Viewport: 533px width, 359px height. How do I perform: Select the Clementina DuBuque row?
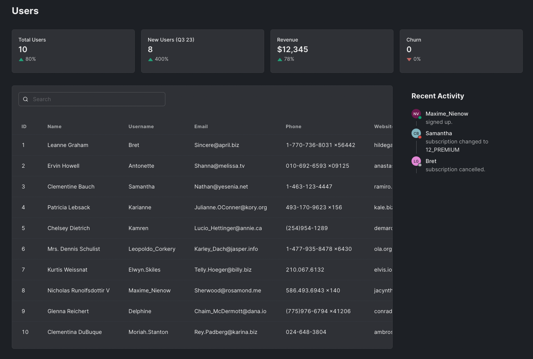tap(74, 332)
